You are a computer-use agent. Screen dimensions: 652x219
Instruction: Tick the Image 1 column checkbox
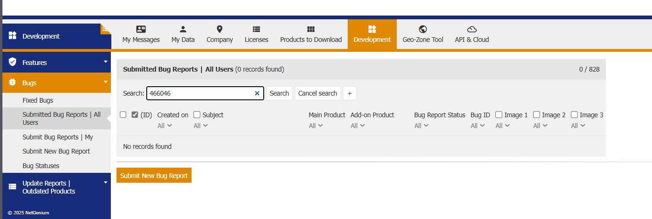pyautogui.click(x=499, y=114)
